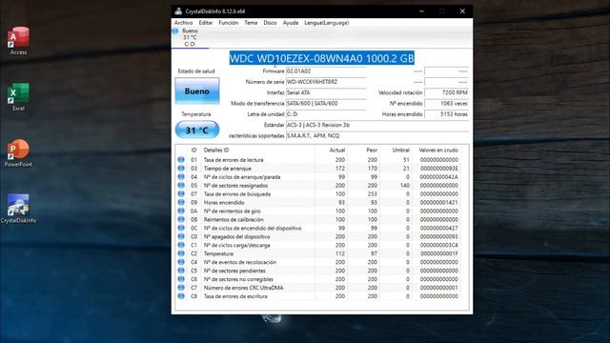Click status icon for Tasa de errores de escritura
The image size is (610, 343).
[181, 296]
